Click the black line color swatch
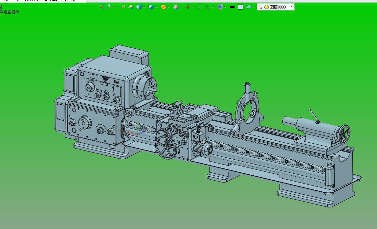 click(232, 7)
